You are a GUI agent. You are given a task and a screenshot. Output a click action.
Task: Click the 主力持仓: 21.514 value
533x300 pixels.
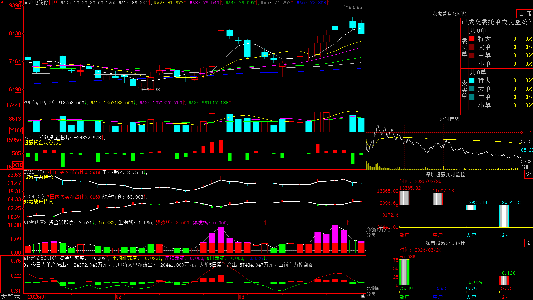123,172
